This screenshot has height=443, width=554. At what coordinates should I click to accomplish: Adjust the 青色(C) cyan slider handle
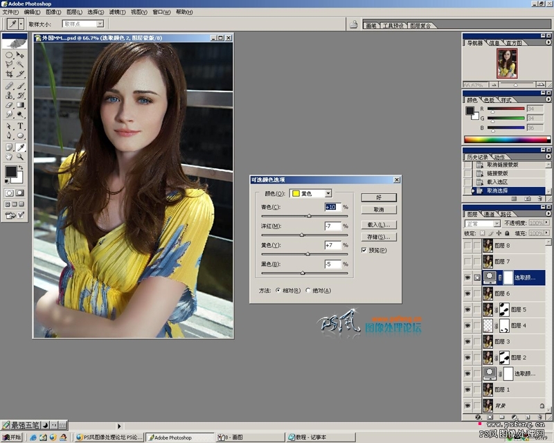click(309, 216)
